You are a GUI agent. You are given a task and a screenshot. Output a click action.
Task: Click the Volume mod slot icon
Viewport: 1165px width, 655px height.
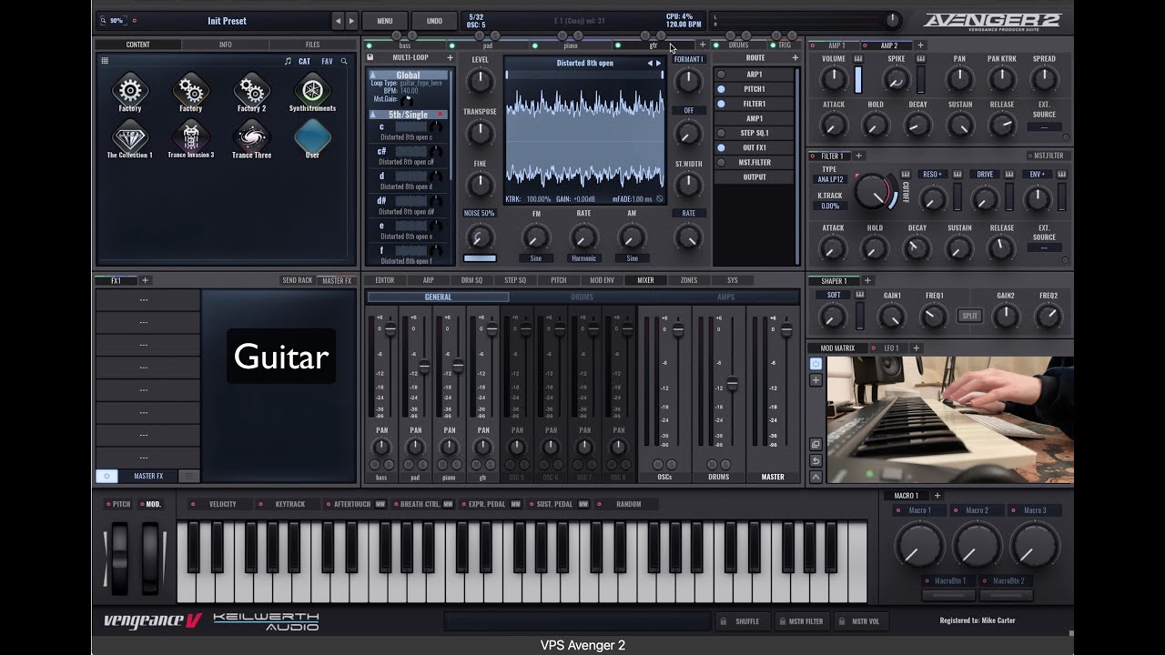[857, 58]
